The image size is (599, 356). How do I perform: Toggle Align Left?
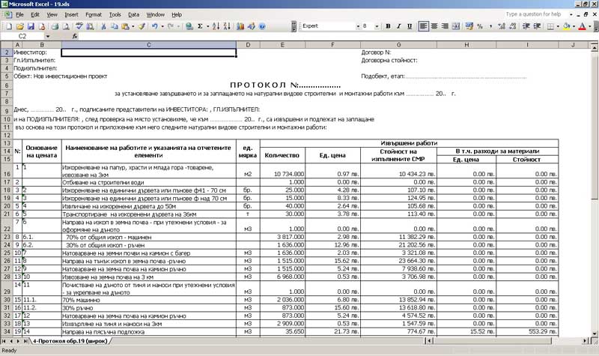pyautogui.click(x=423, y=26)
